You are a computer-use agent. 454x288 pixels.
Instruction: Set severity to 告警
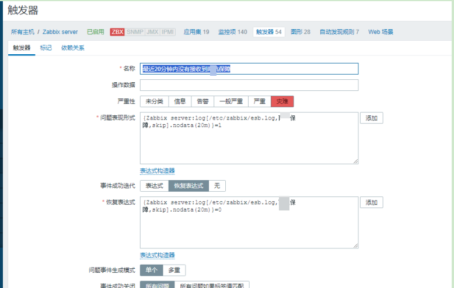click(202, 101)
